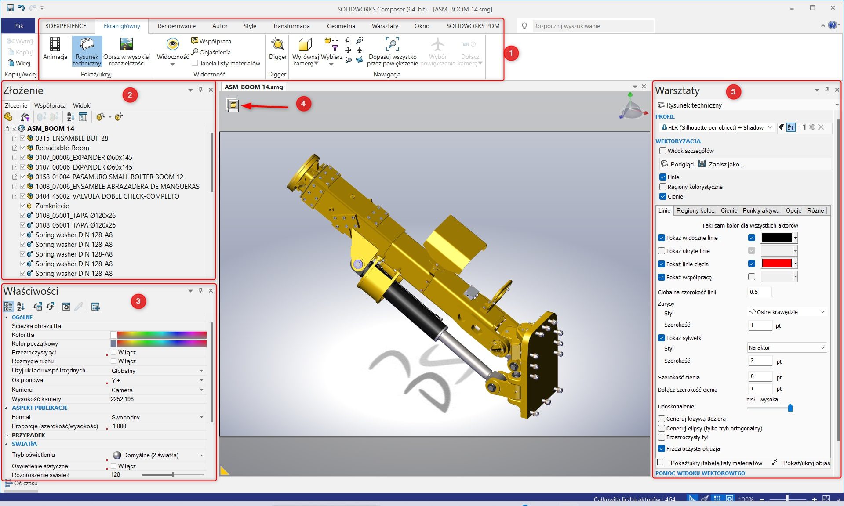Image resolution: width=844 pixels, height=506 pixels.
Task: Open Obraz w wysokiej rozdzielczości workshop
Action: tap(127, 51)
